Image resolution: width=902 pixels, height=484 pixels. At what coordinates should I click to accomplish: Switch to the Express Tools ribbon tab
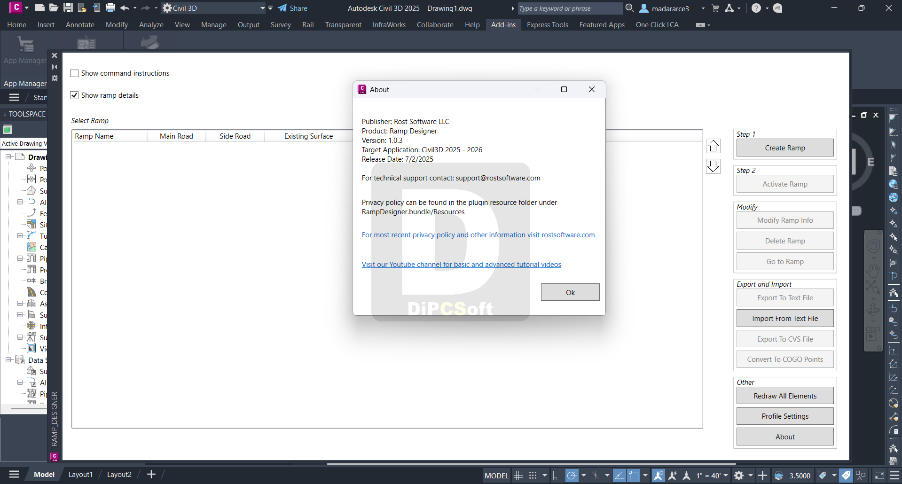point(548,25)
